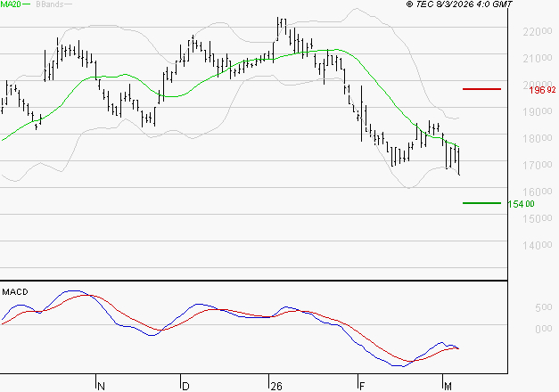Click the 150.00 price axis label
559x392 pixels.
click(x=538, y=218)
